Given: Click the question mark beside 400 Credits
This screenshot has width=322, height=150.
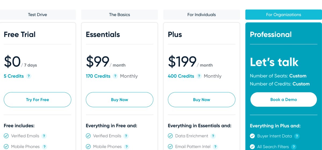Looking at the screenshot, I should 199,76.
